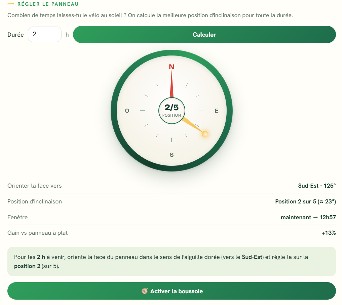Click the green advice box about position 2
Screen dimensions: 342x305
172,261
